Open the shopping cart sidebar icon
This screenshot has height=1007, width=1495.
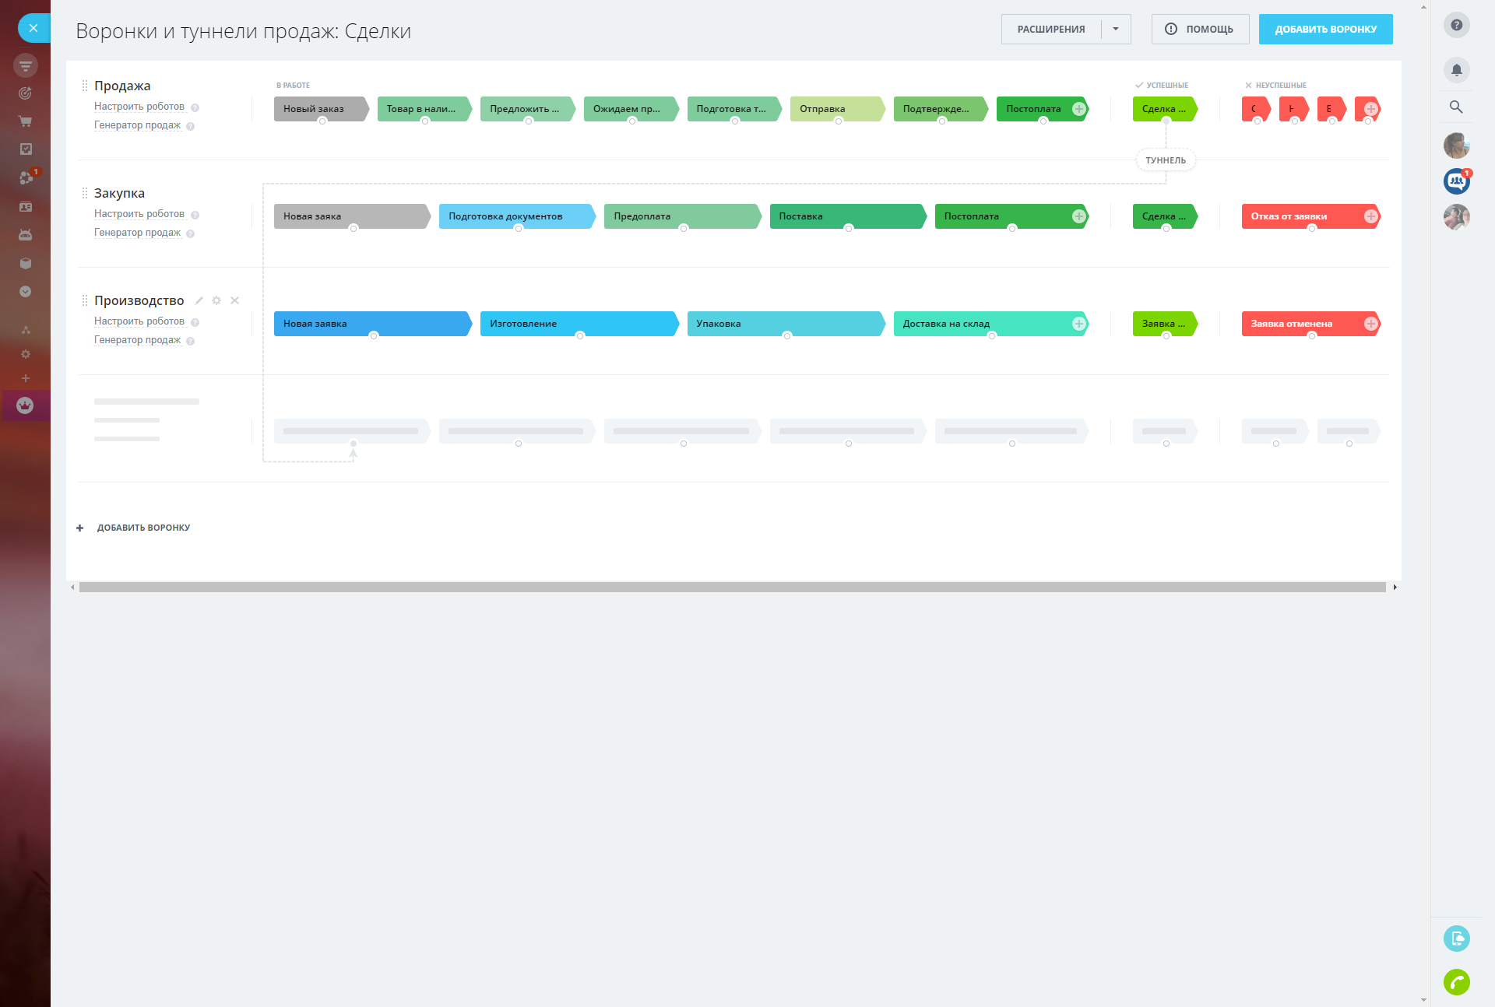(x=25, y=121)
